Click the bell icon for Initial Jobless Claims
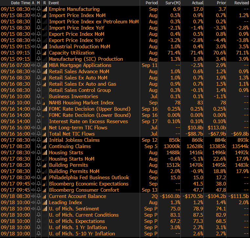Viewport: 250px width, 238px height. (38, 140)
